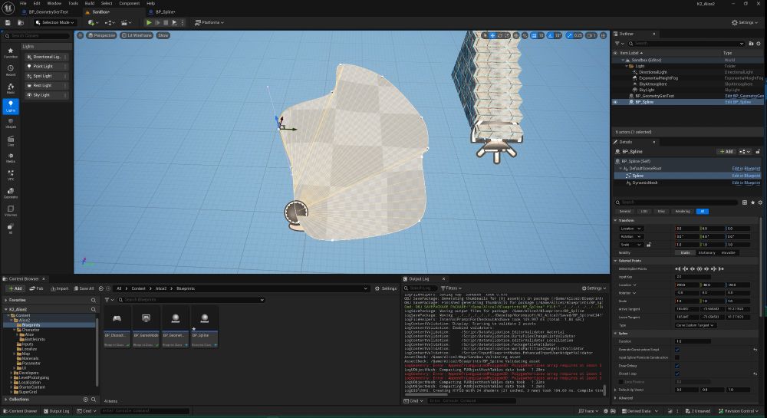Toggle surface snapping in viewport toolbar
Screen dimensions: 767x418
pos(525,35)
